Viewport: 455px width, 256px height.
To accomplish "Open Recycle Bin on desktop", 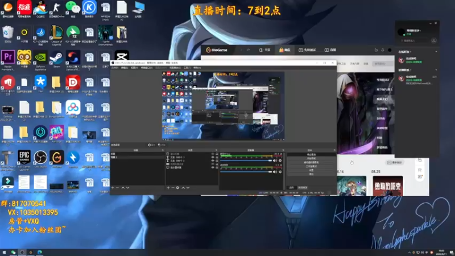I will (x=8, y=34).
